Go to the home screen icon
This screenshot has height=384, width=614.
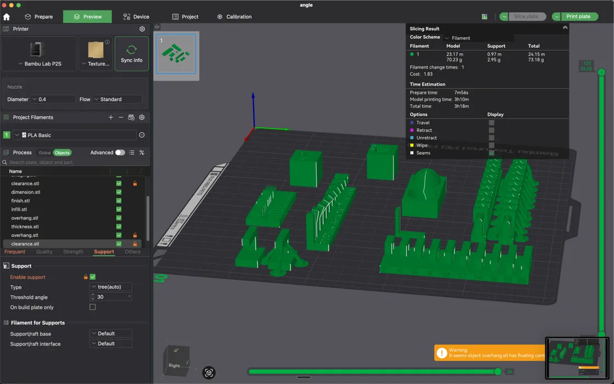(x=6, y=17)
